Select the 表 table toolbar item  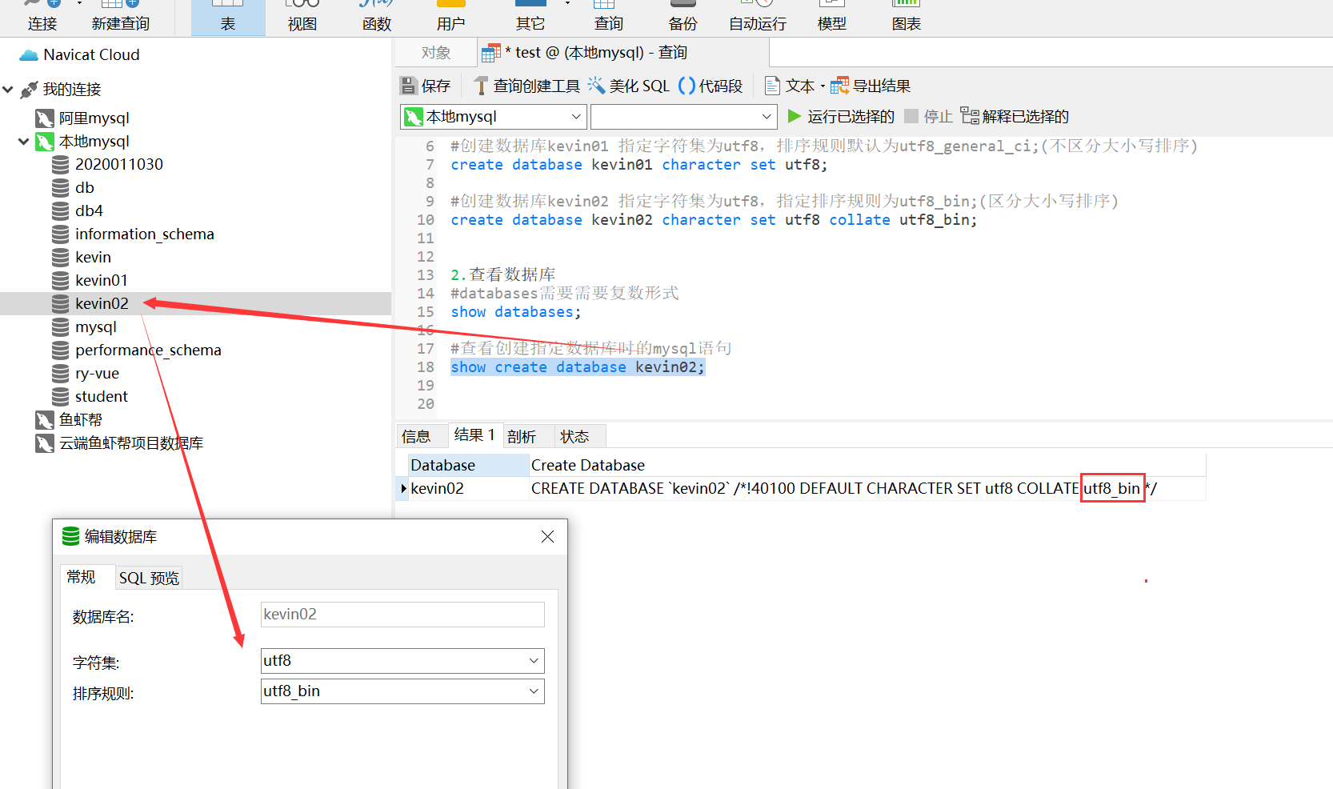228,16
